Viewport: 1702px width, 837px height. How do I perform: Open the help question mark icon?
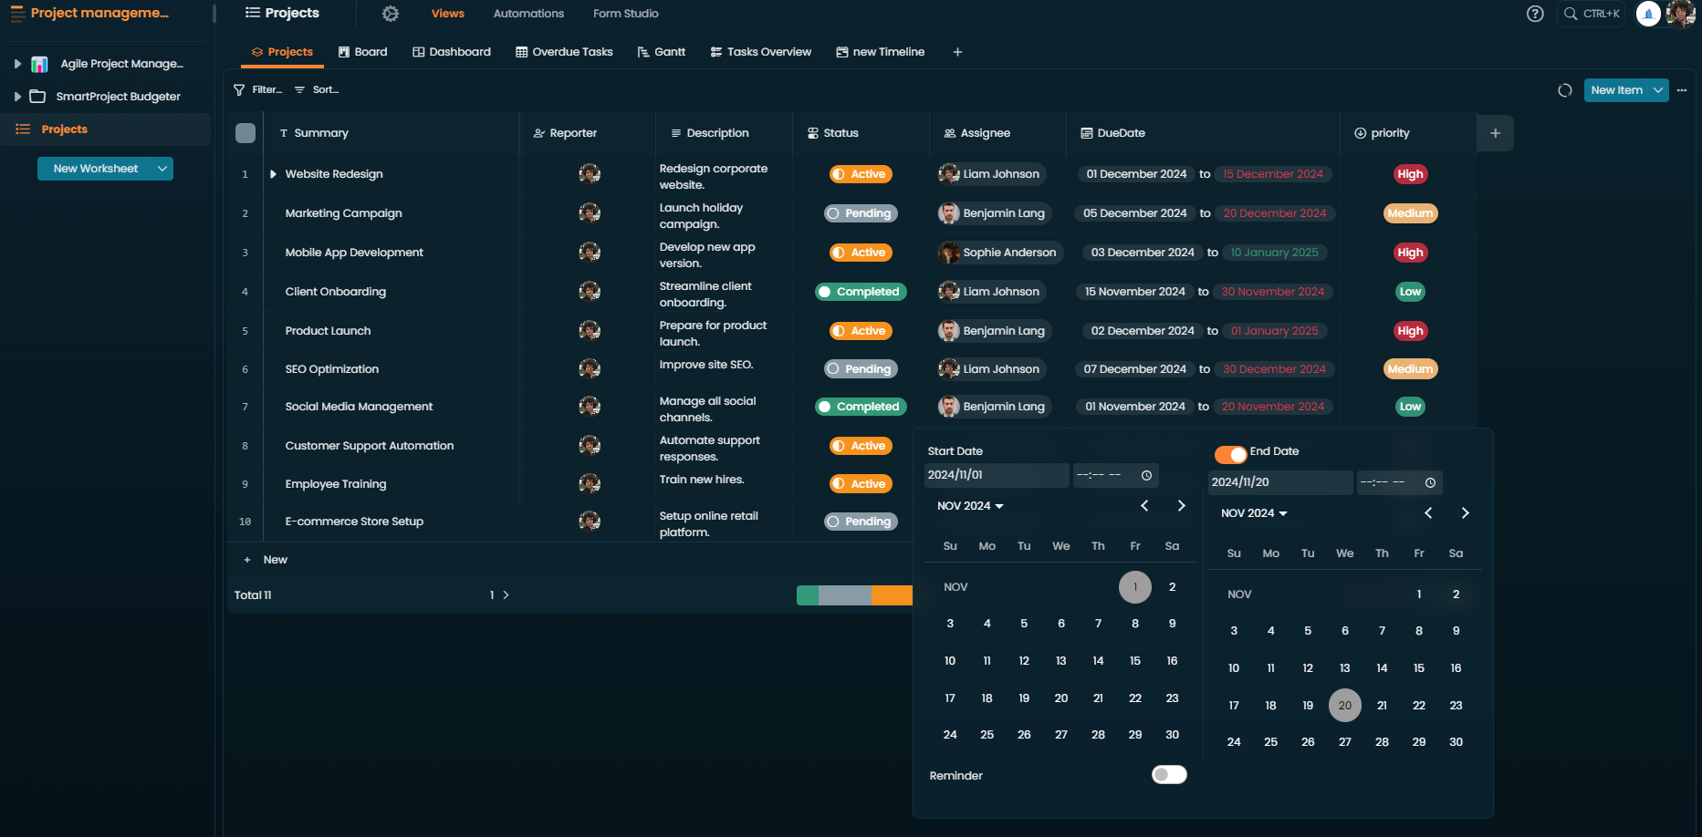point(1535,14)
